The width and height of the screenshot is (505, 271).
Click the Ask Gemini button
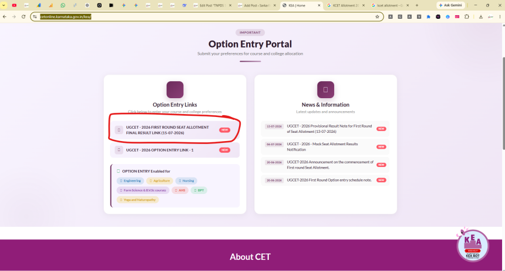tap(450, 5)
